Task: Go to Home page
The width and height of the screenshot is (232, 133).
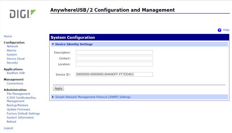Action: pos(8,36)
